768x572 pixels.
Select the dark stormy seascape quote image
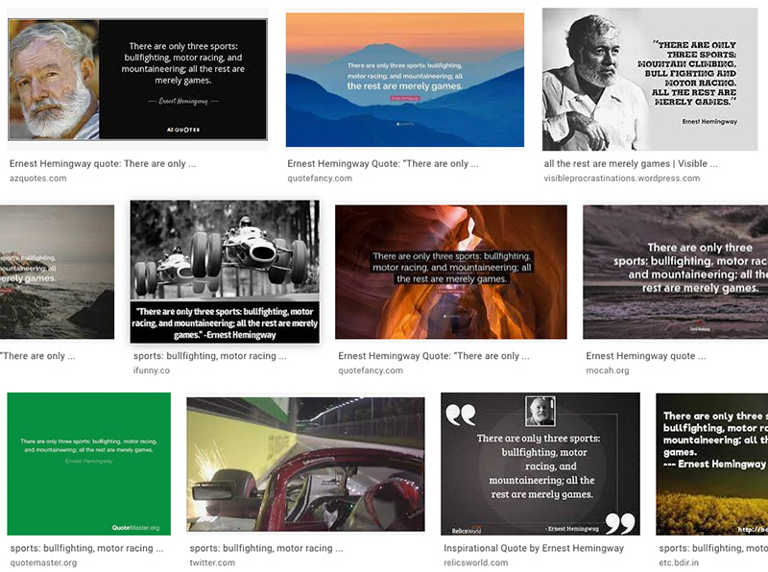click(x=675, y=272)
